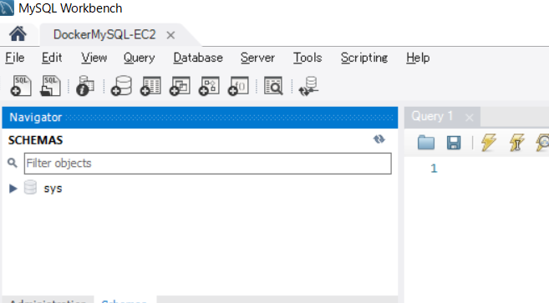Screen dimensions: 549x303
Task: Open the Help menu
Action: pos(418,58)
